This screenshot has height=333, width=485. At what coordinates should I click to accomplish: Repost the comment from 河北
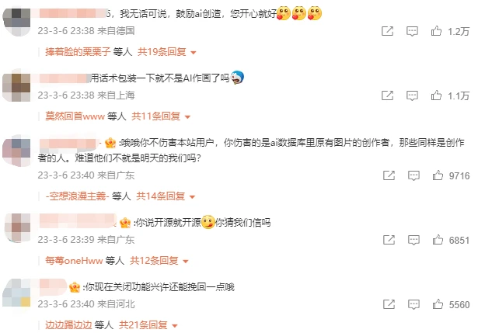(x=389, y=304)
